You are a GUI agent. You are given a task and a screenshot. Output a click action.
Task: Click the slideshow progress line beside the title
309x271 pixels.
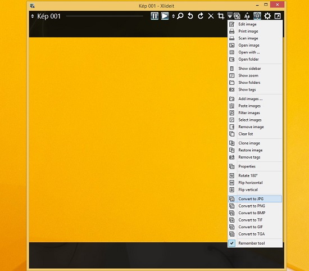104,16
